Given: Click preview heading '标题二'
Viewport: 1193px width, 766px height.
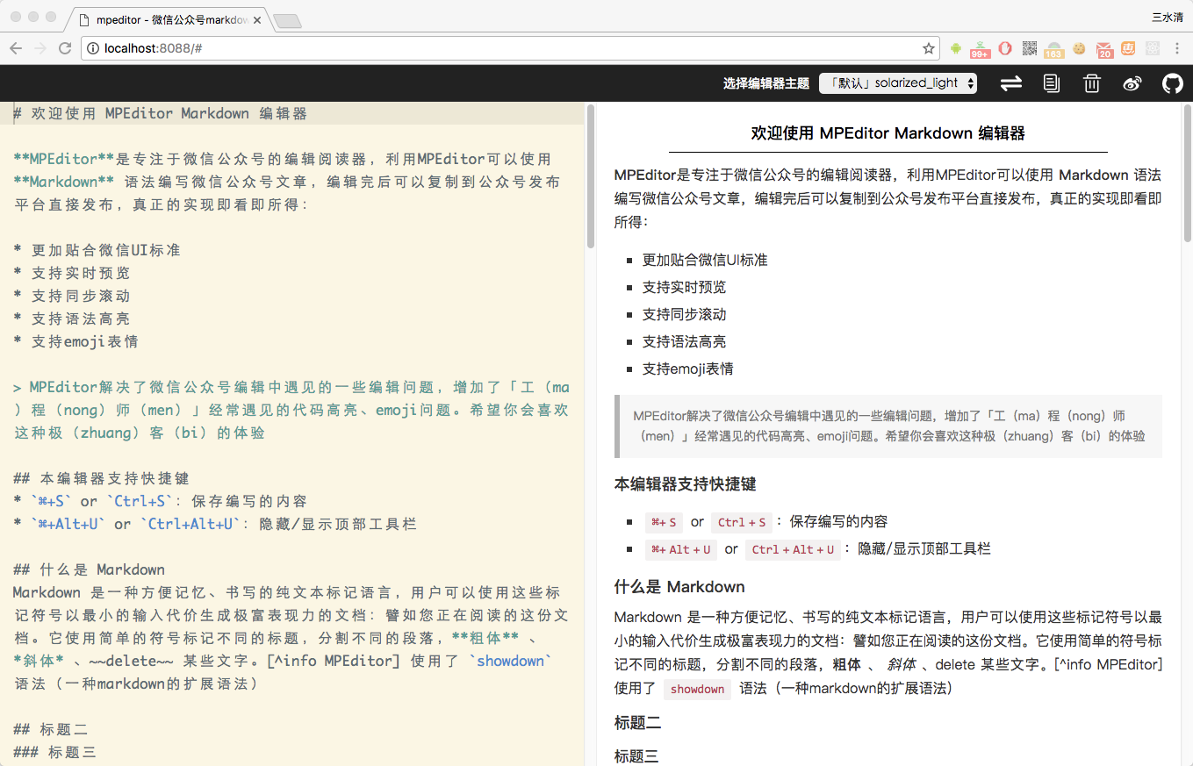Looking at the screenshot, I should [638, 723].
